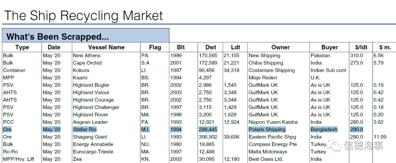Screen dimensions: 396x163
Task: Click owner Chiba Shipping
Action: click(x=266, y=63)
